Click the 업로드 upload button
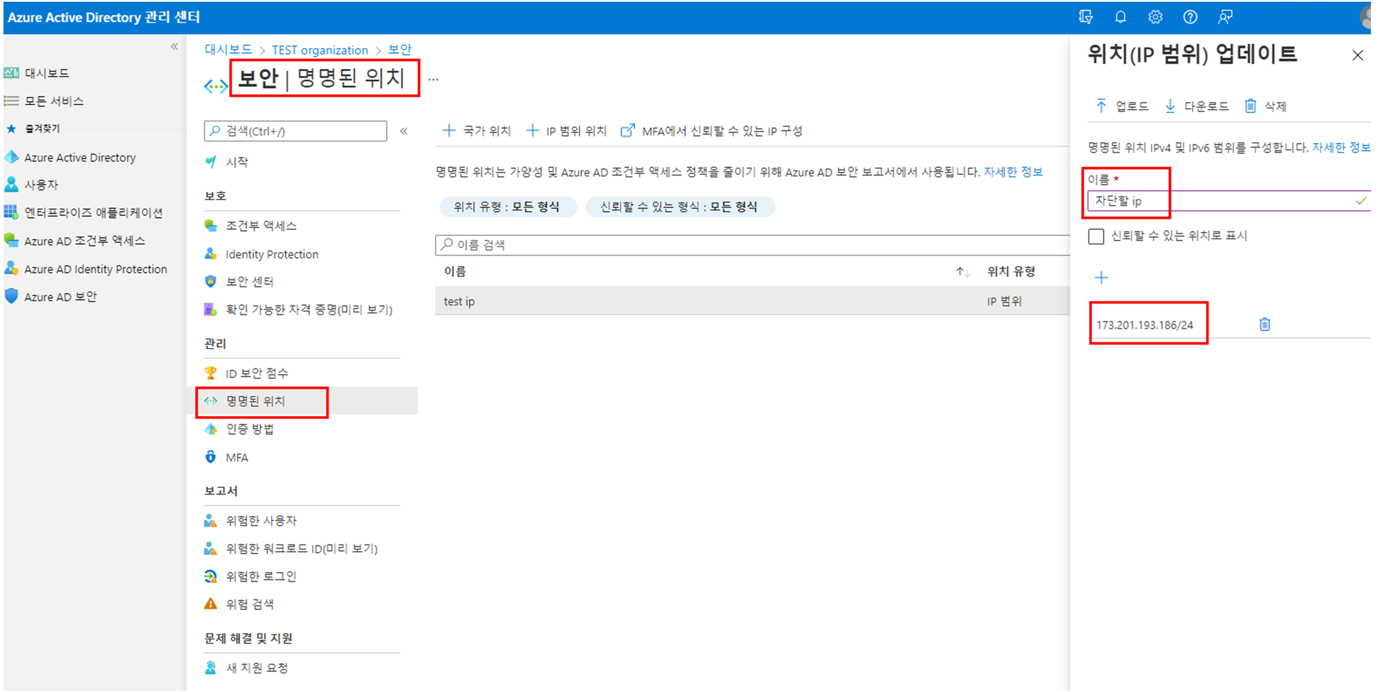This screenshot has height=692, width=1382. point(1122,106)
